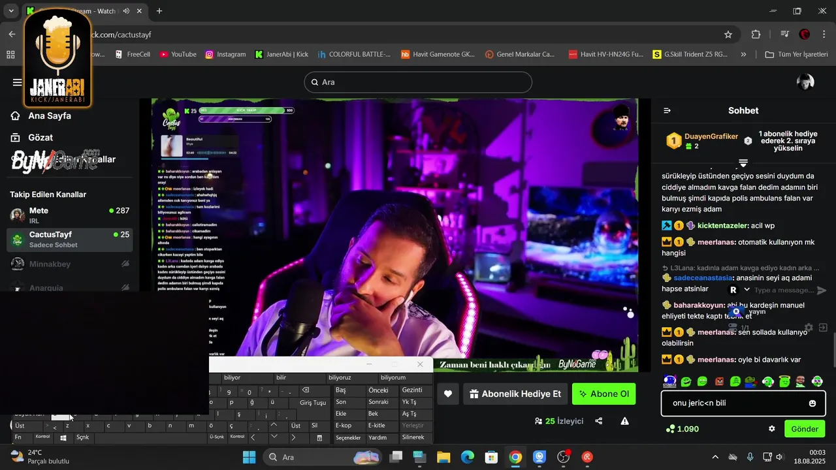Mute the tab using the speaker icon
This screenshot has width=836, height=470.
point(126,11)
